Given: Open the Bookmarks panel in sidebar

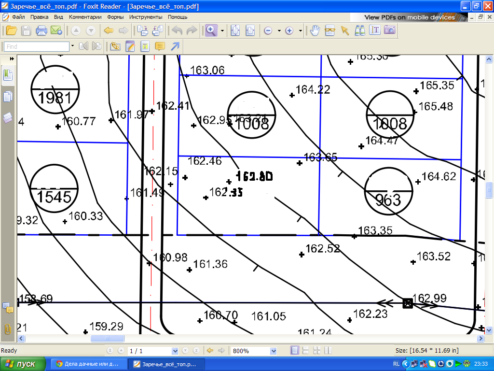Looking at the screenshot, I should [x=8, y=75].
